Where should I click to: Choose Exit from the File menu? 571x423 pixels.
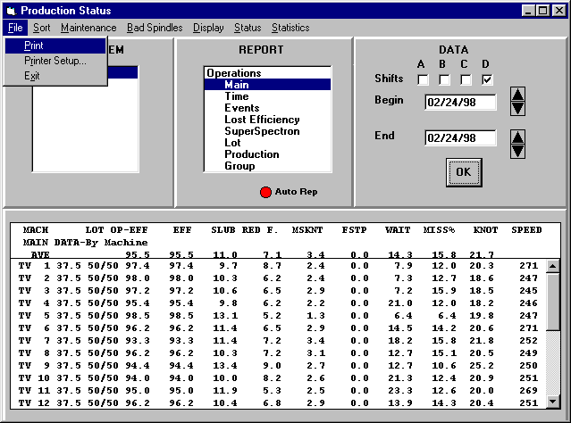(55, 76)
